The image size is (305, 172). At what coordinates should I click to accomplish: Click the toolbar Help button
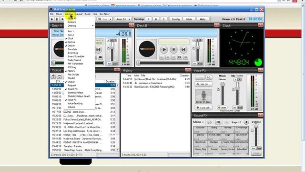click(203, 19)
